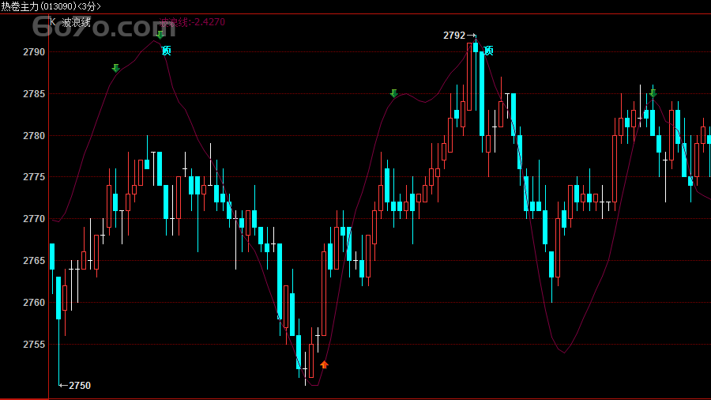Click the chart title 热卷主力(013090)<3分>
Image resolution: width=711 pixels, height=400 pixels.
pyautogui.click(x=51, y=6)
